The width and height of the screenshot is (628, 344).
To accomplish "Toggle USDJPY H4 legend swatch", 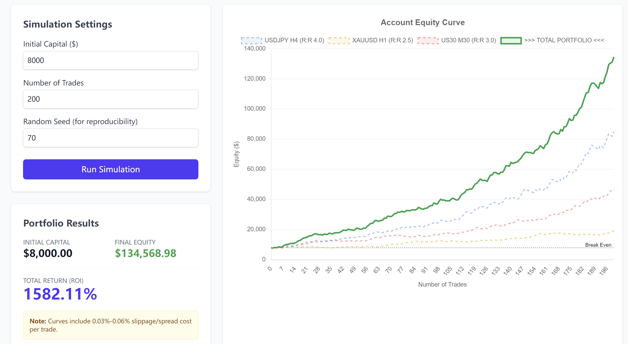I will 251,40.
